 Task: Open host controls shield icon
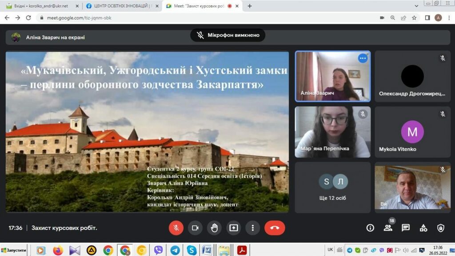[x=440, y=228]
